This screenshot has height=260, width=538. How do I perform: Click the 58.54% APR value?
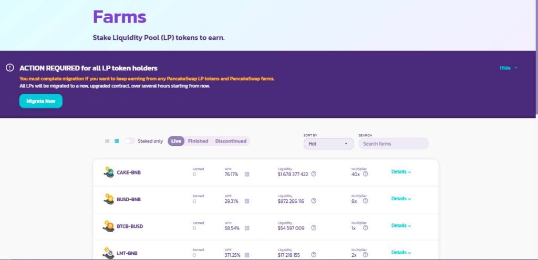pyautogui.click(x=232, y=229)
